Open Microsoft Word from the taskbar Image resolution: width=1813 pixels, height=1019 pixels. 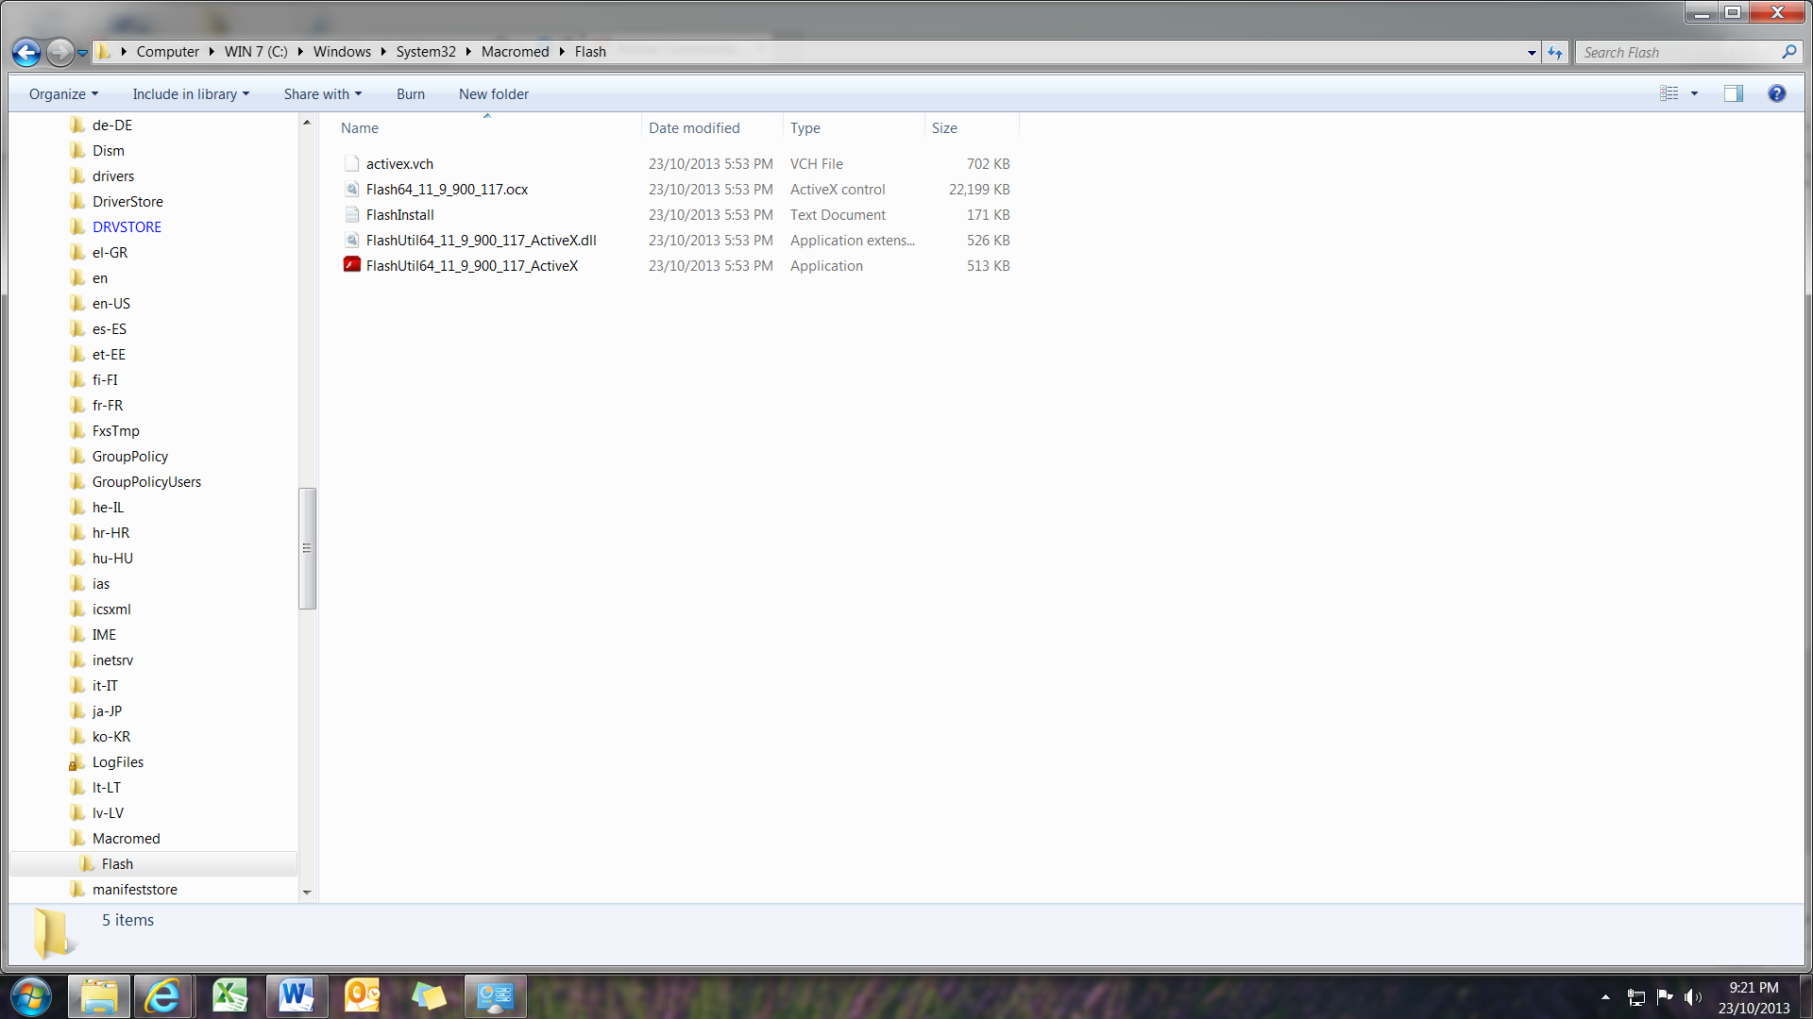pos(297,995)
